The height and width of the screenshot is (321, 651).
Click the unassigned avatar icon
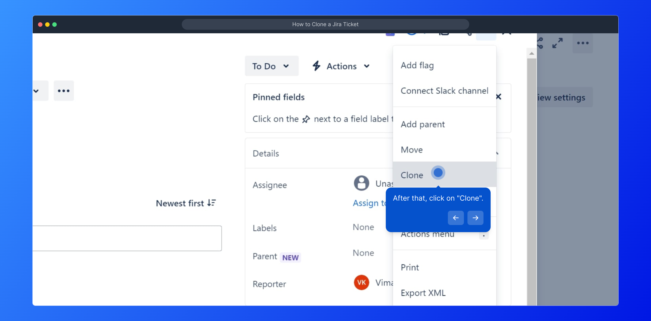[361, 183]
